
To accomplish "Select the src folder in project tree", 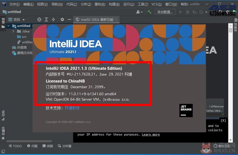I will [22, 37].
